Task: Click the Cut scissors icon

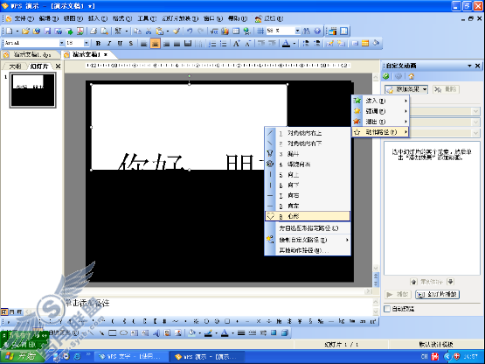Action: (x=149, y=31)
